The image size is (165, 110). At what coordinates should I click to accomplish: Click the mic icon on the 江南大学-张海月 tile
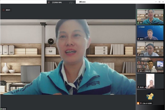click(141, 103)
